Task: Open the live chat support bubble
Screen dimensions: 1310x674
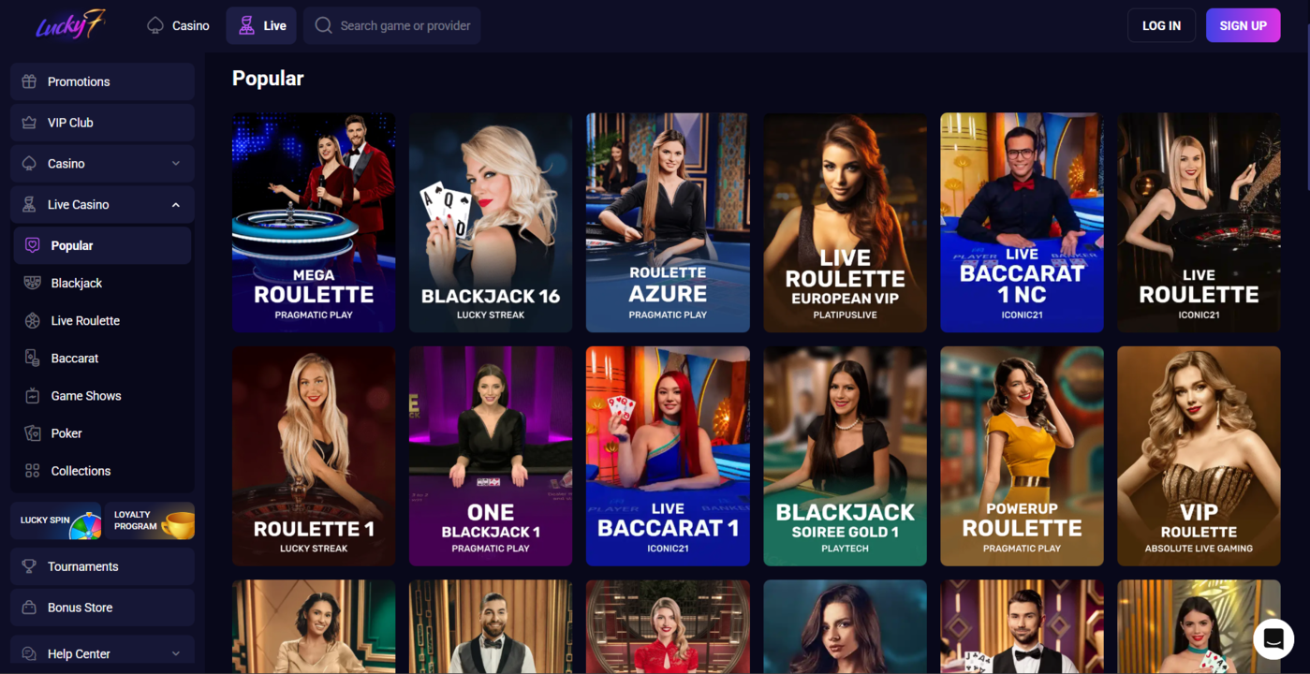Action: click(1273, 639)
